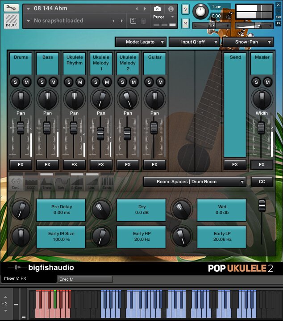Toggle the enable bar above Trans. effect
The image size is (283, 321).
coord(46,174)
